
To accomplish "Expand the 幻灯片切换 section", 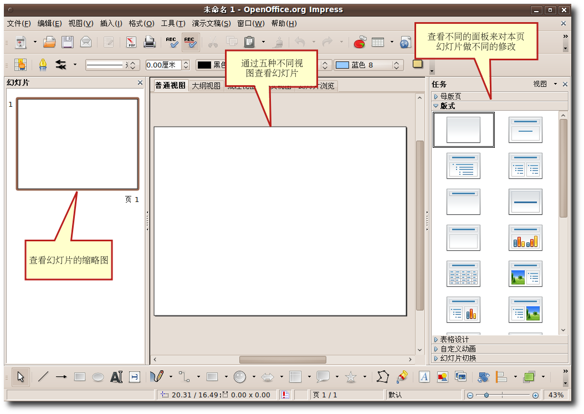I will [499, 358].
